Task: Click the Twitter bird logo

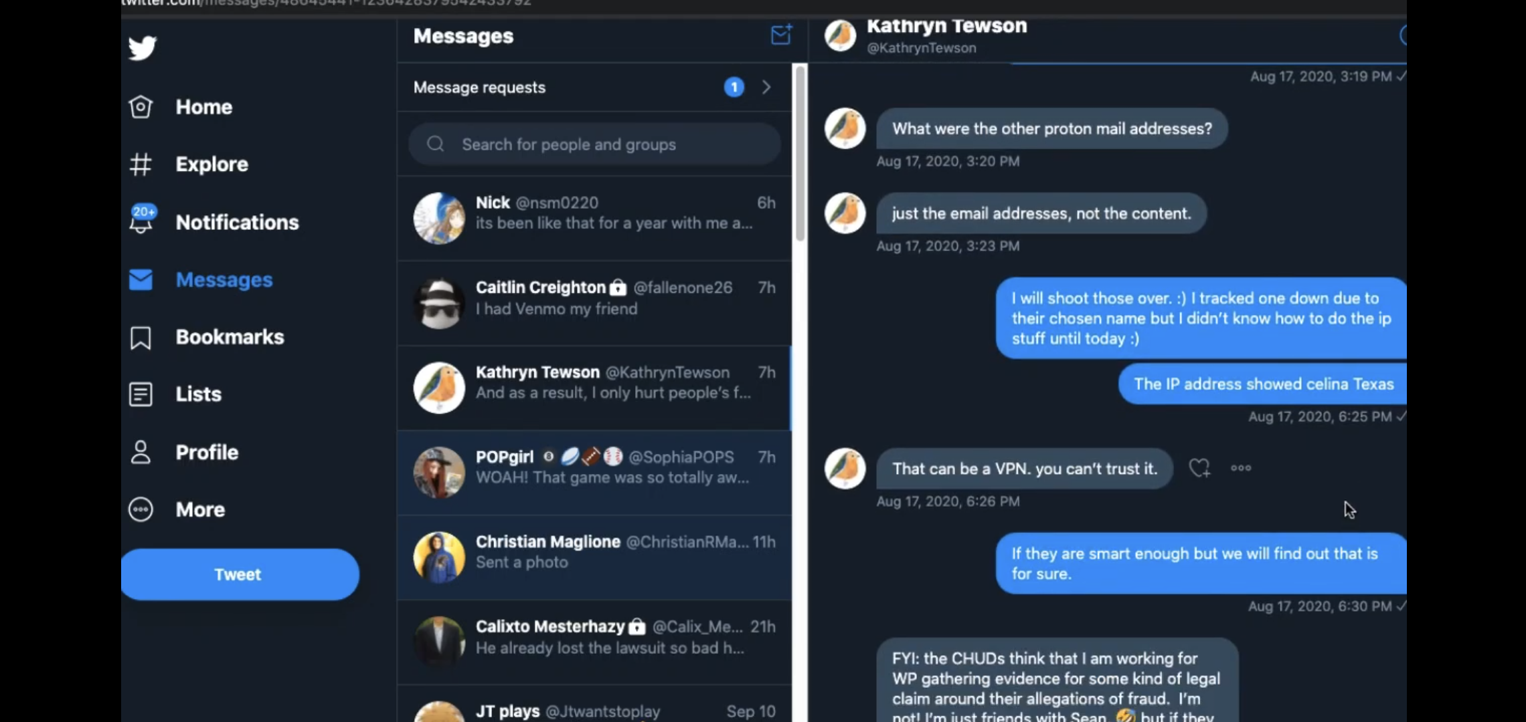Action: tap(142, 48)
